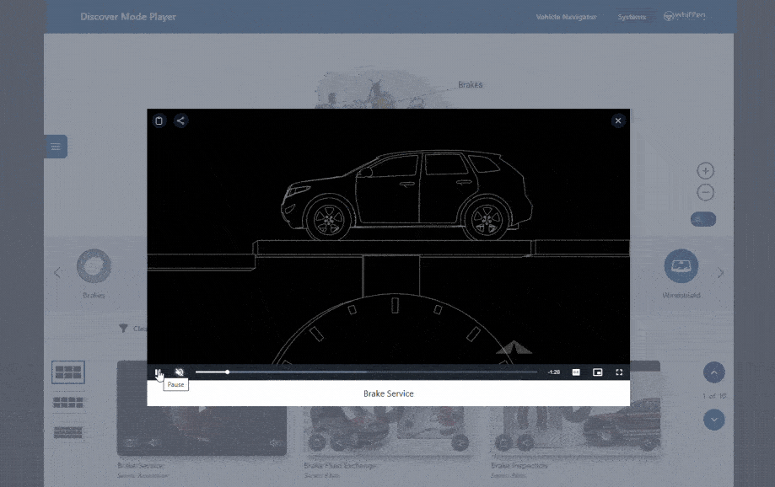
Task: Switch to the large grid layout view
Action: coord(67,372)
